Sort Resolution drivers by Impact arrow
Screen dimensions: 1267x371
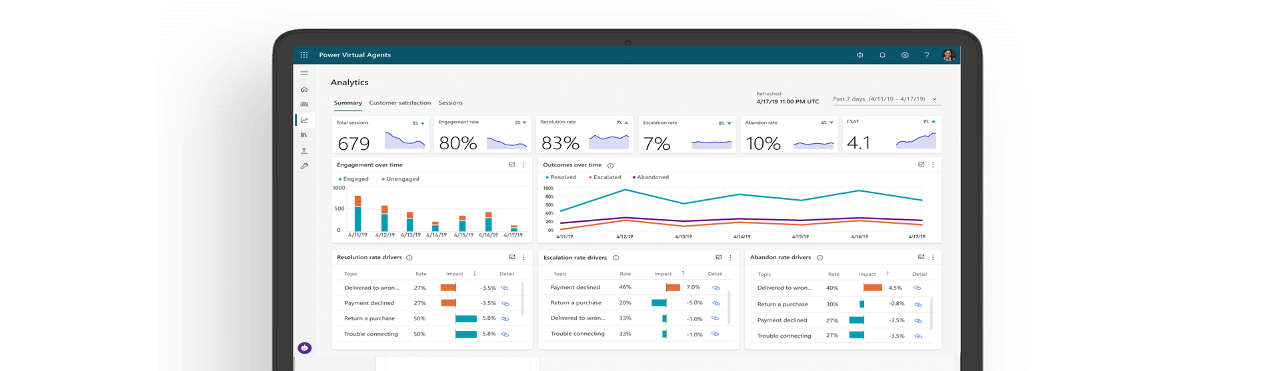pos(475,274)
